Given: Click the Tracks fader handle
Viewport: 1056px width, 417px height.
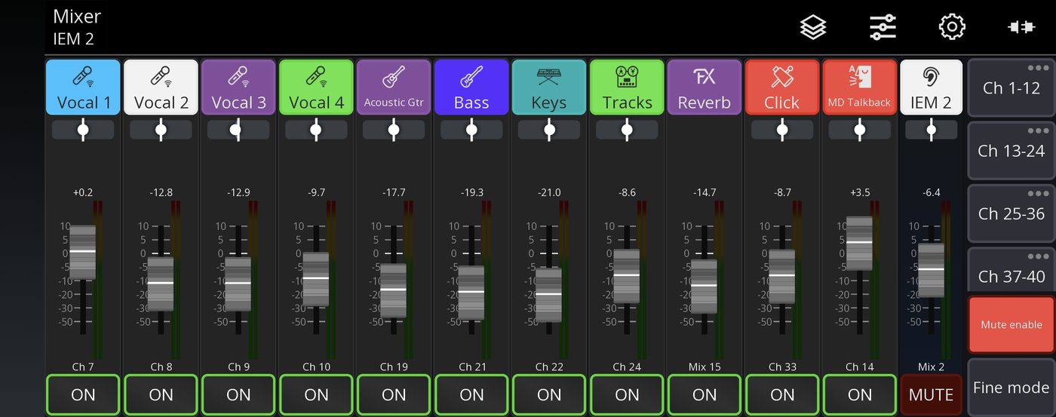Looking at the screenshot, I should click(x=627, y=276).
